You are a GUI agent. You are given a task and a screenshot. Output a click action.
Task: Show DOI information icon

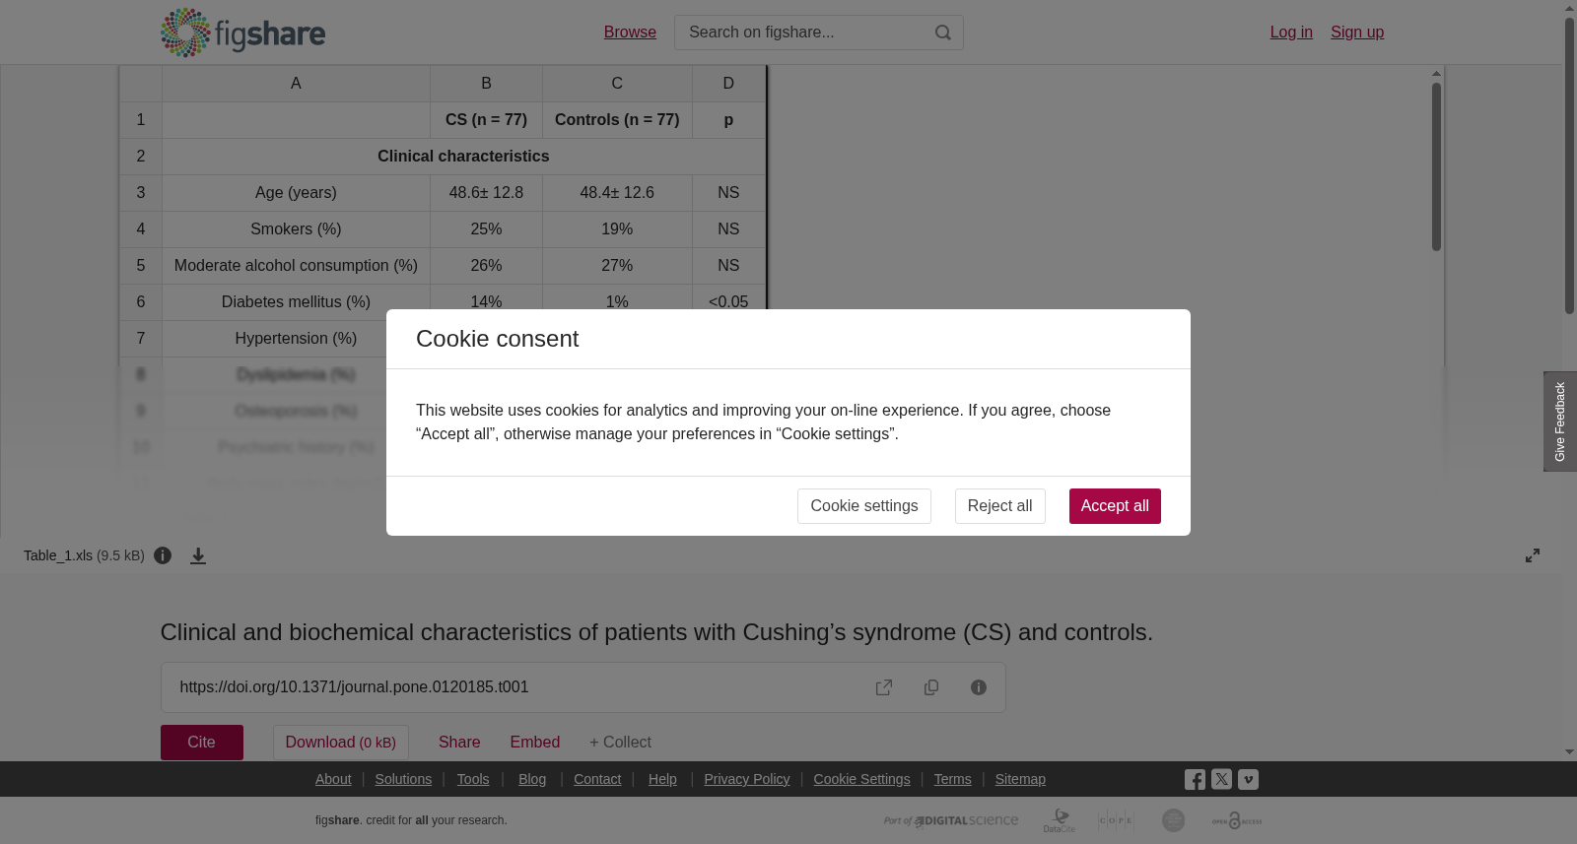tap(979, 687)
